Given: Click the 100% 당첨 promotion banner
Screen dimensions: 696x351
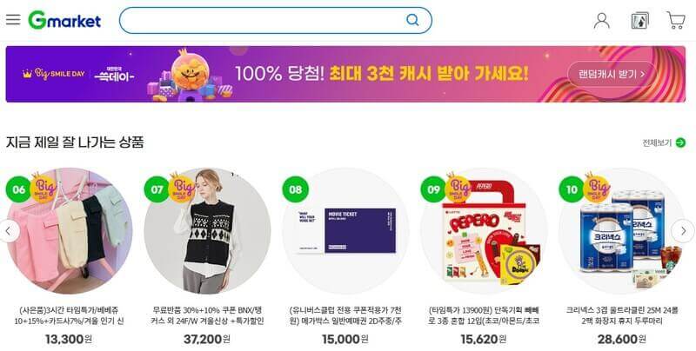Looking at the screenshot, I should (x=345, y=74).
